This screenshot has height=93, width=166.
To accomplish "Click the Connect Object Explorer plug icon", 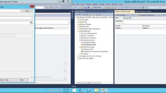I will click(85, 14).
